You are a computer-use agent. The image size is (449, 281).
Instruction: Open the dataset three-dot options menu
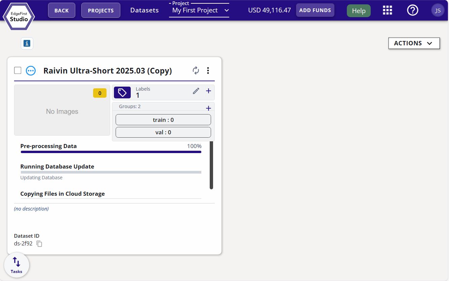(208, 71)
